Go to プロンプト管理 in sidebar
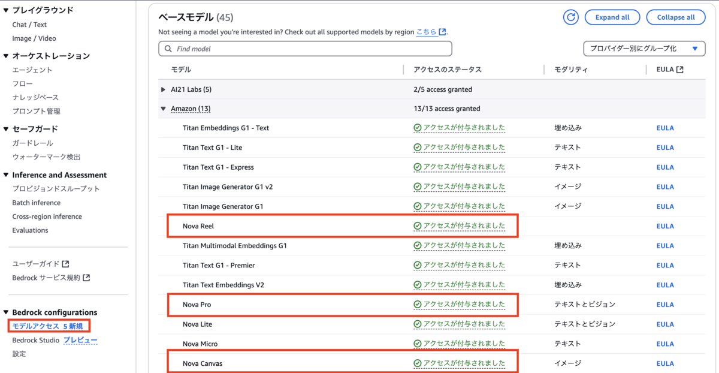The width and height of the screenshot is (719, 373). coord(36,111)
